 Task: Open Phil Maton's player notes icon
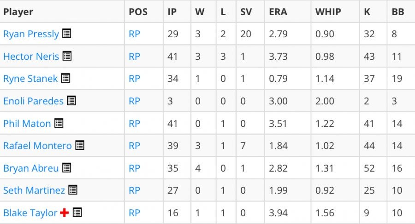[x=59, y=123]
